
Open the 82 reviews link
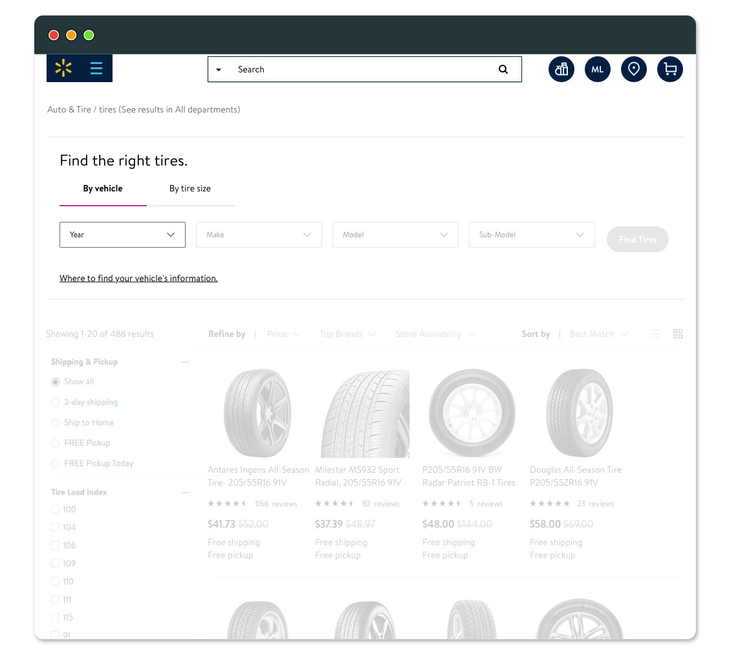click(x=381, y=504)
